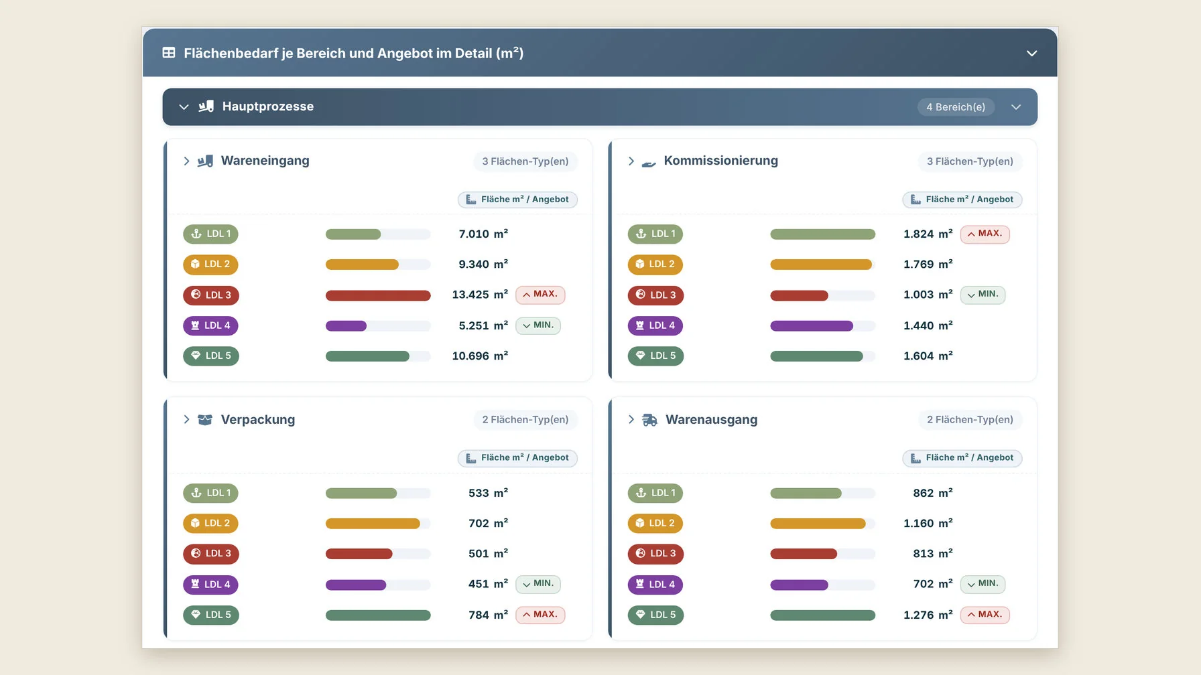Click the value 1.160 m² in Warenausgang

pos(928,523)
